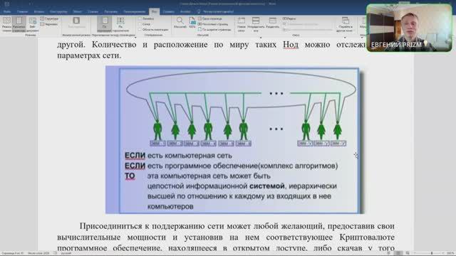
Task: Click the underlined word "Нод"
Action: pyautogui.click(x=291, y=45)
